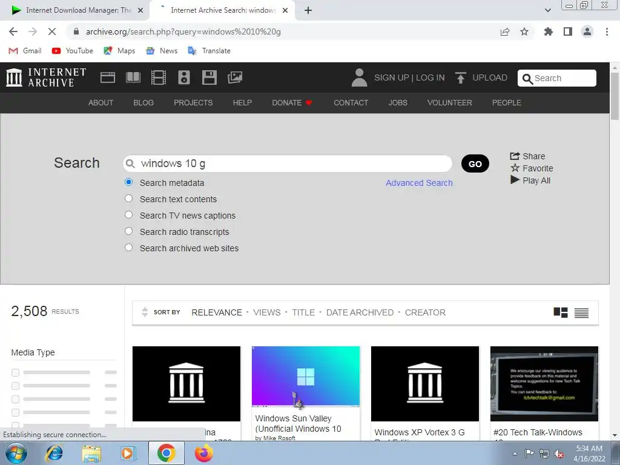Viewport: 620px width, 465px height.
Task: Go back with browser back arrow
Action: 13,31
